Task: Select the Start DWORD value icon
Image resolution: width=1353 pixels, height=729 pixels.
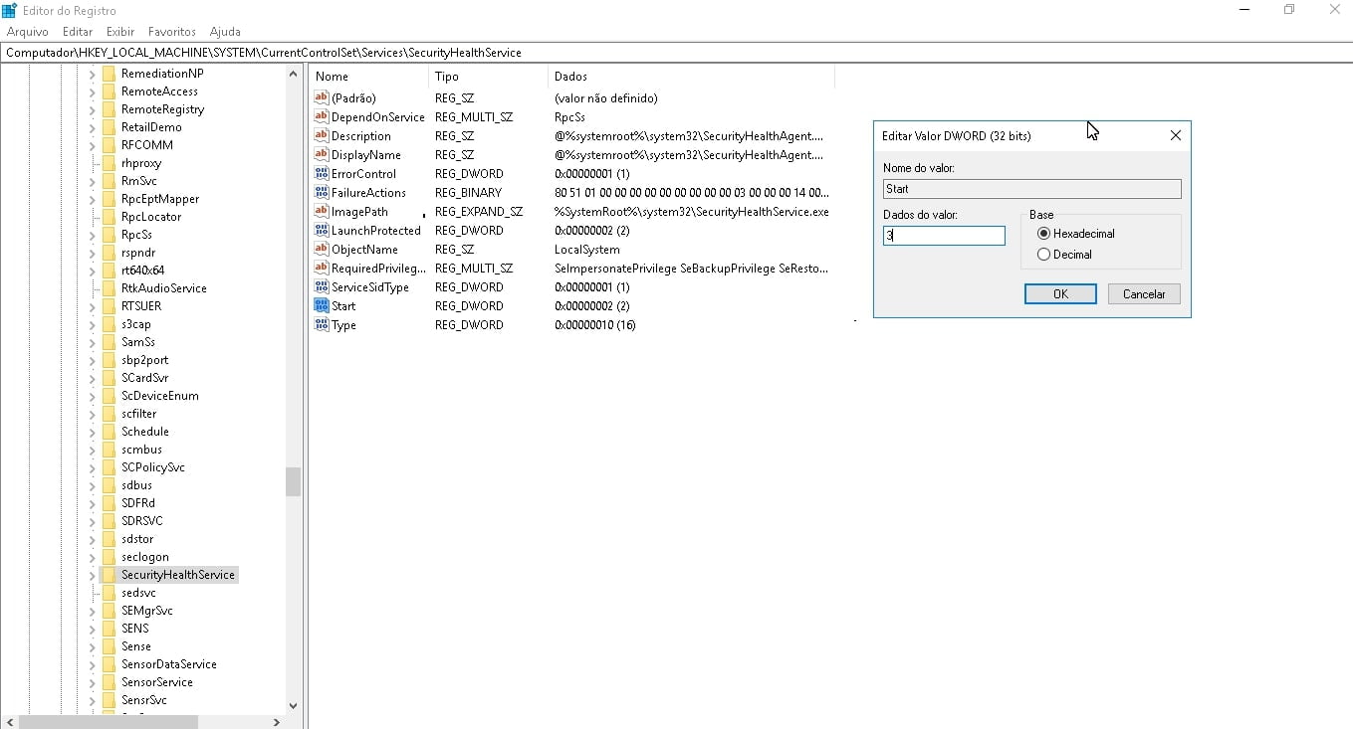Action: point(321,305)
